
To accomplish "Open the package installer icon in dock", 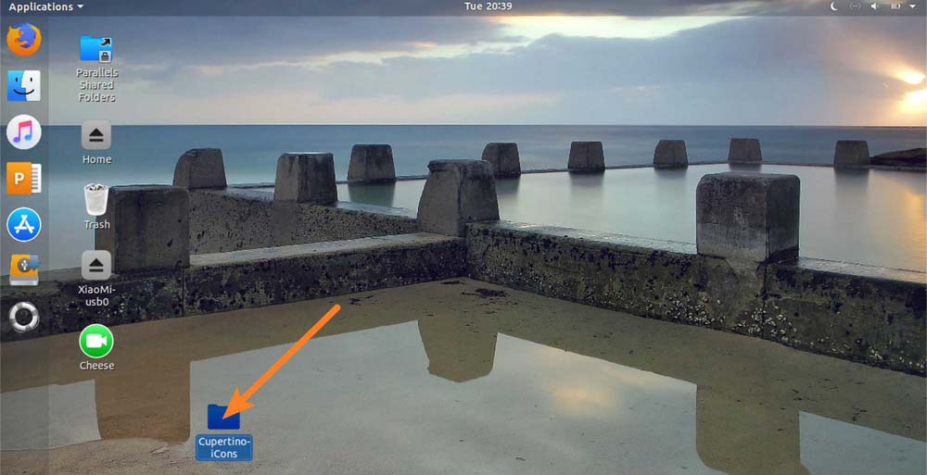I will (23, 269).
